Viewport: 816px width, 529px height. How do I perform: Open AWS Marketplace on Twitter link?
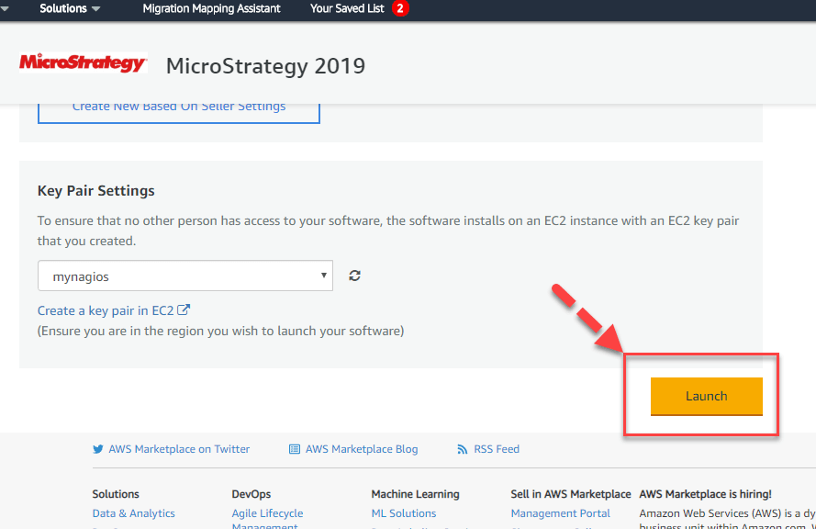click(179, 449)
